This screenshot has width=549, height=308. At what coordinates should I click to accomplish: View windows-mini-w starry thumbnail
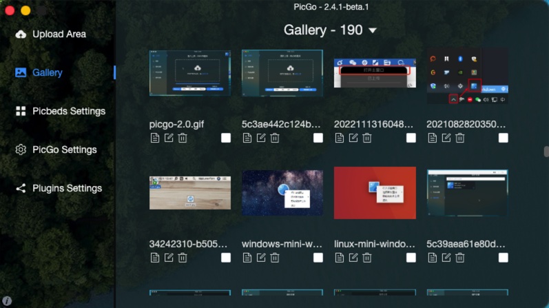282,193
